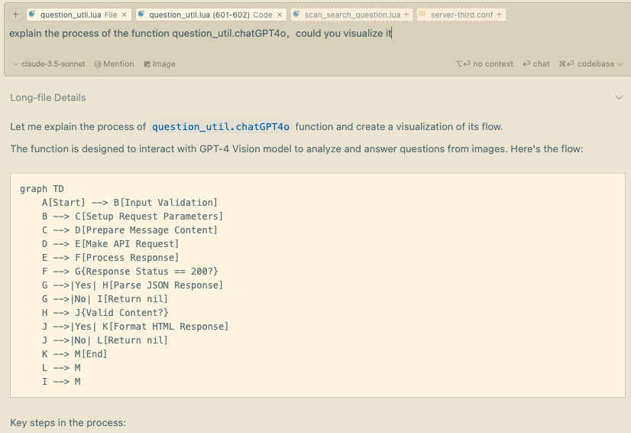Click the Lua file icon on first chip
Screen dimensions: 631x433
pyautogui.click(x=33, y=15)
